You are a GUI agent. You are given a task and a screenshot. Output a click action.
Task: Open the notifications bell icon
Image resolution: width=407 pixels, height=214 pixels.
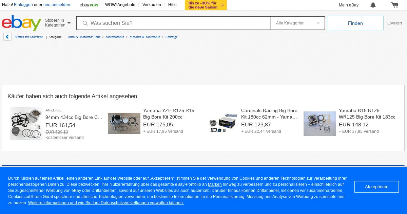click(373, 5)
